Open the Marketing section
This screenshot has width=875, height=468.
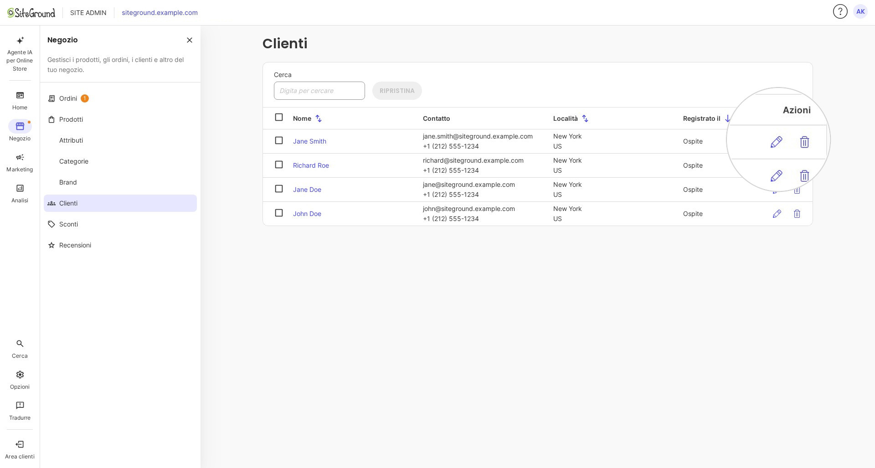point(20,163)
